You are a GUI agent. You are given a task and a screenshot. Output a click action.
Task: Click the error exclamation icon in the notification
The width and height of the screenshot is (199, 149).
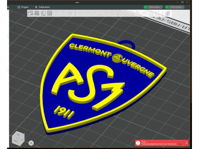(138, 143)
